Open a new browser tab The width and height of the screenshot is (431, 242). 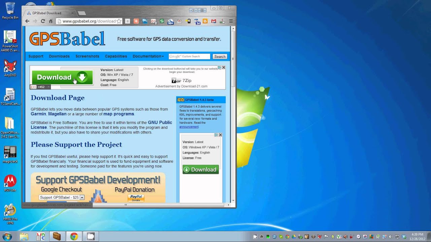point(82,13)
